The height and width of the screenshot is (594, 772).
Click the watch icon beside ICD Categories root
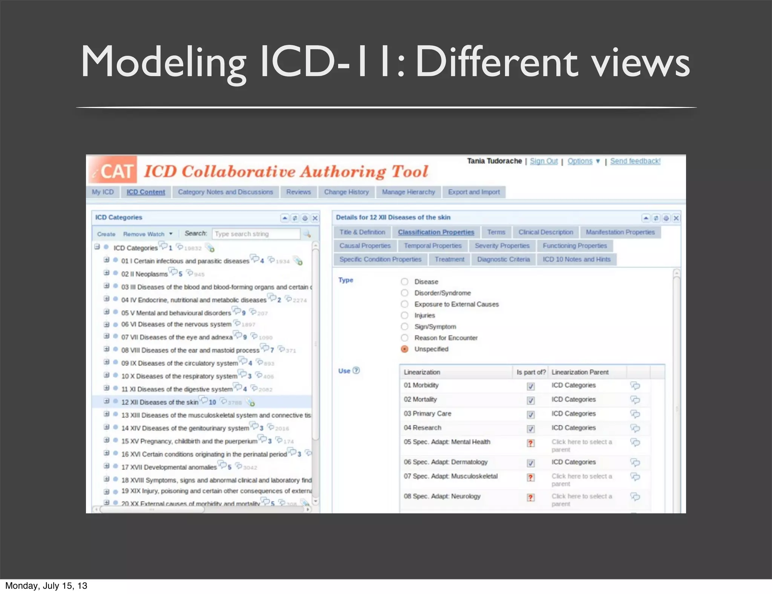pos(210,248)
